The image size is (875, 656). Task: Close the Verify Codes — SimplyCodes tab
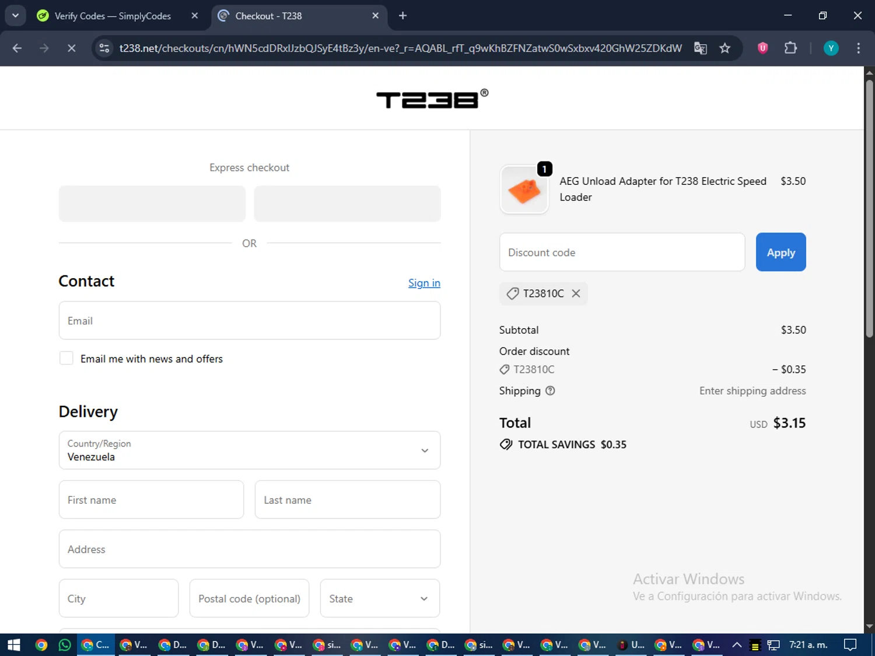click(195, 16)
